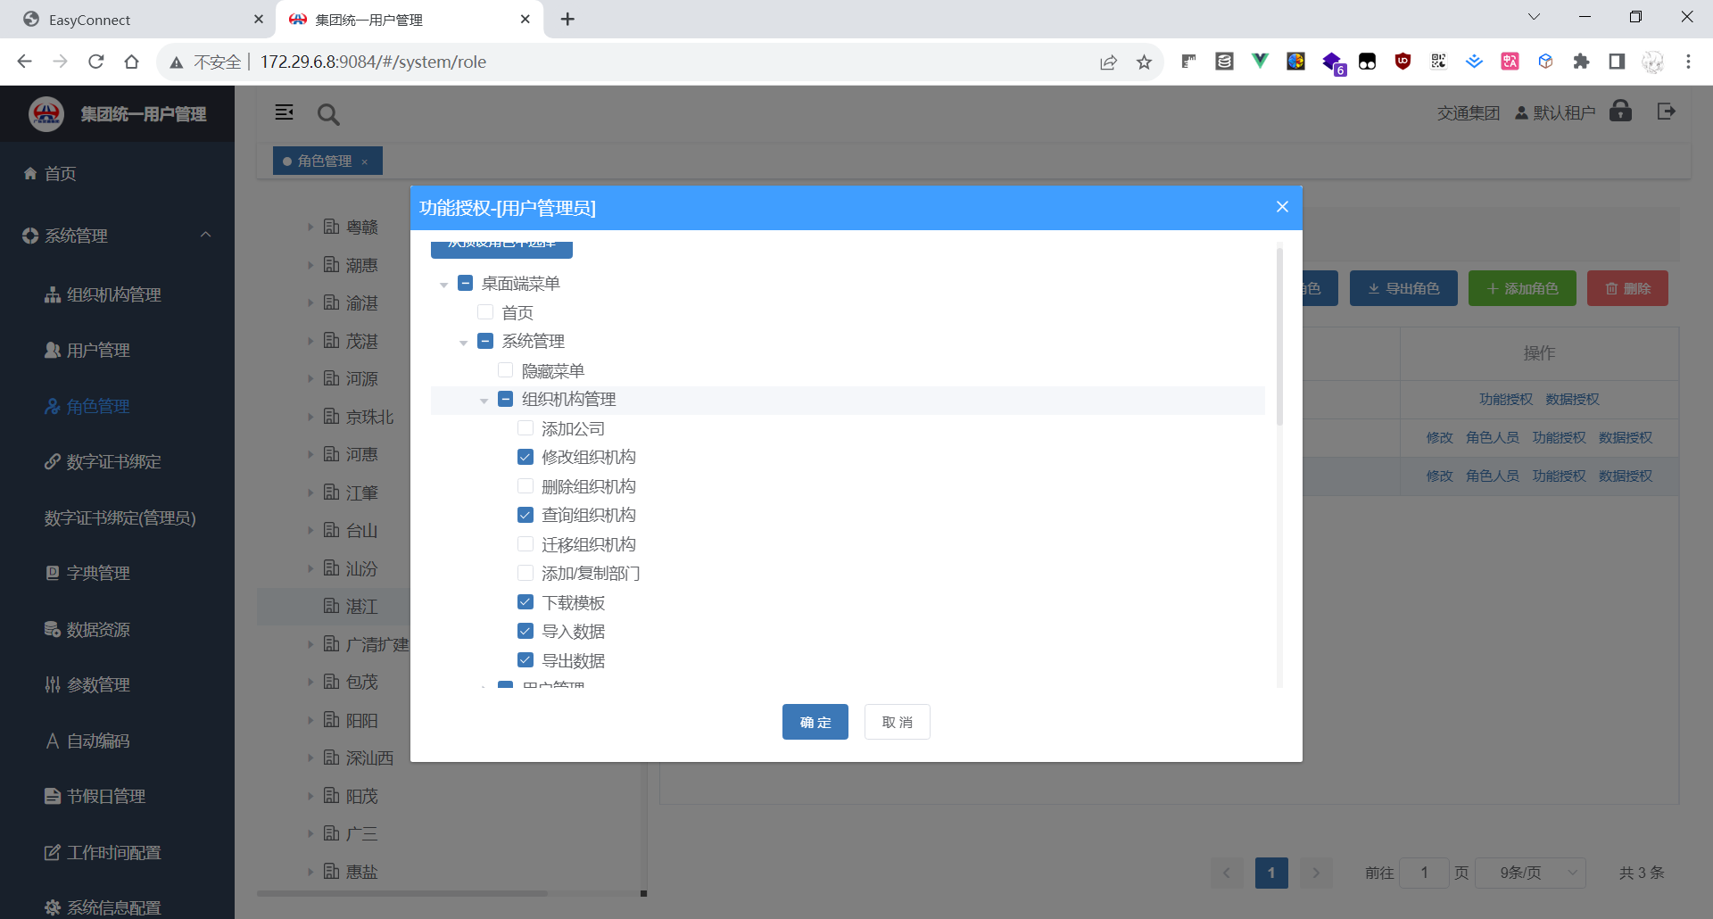Expand the 粤赣 organization tree node
1713x919 pixels.
point(310,228)
